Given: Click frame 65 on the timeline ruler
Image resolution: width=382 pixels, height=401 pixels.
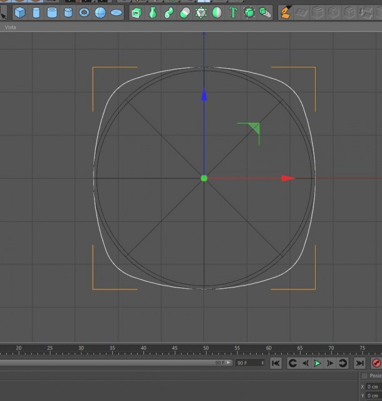Looking at the screenshot, I should [x=300, y=348].
